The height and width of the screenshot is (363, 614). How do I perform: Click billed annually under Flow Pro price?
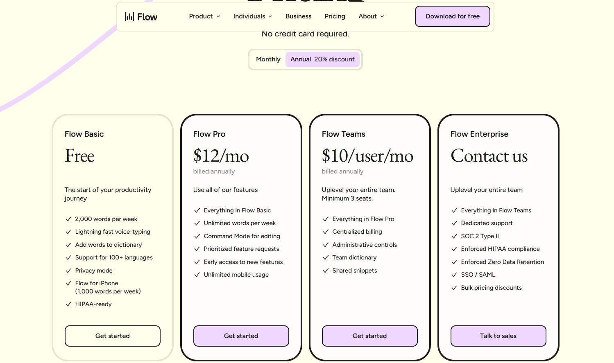click(214, 171)
